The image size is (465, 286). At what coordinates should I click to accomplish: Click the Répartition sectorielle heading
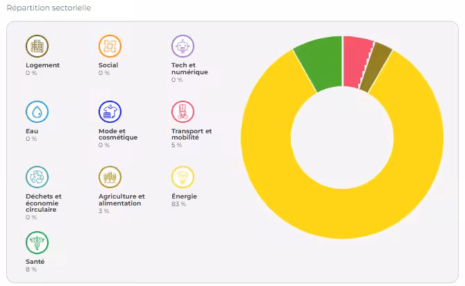coord(49,8)
